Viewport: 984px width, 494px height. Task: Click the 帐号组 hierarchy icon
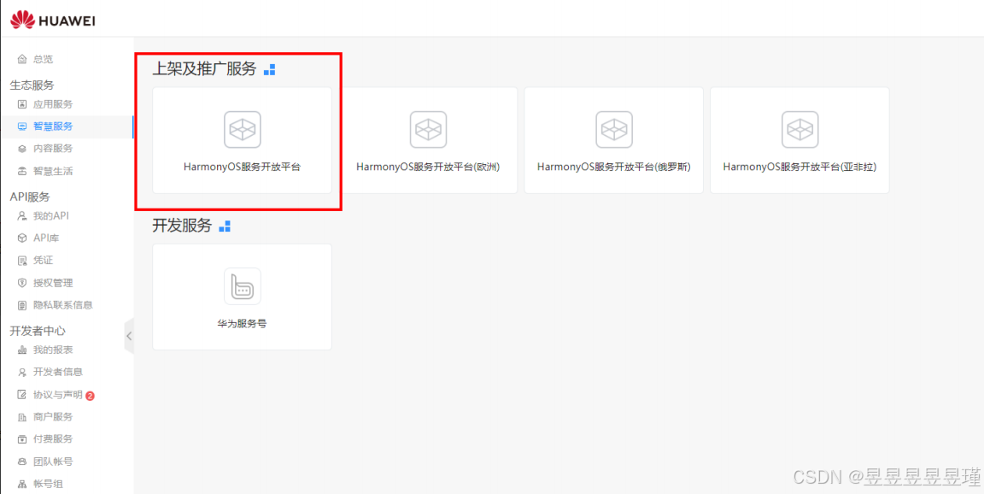[22, 484]
